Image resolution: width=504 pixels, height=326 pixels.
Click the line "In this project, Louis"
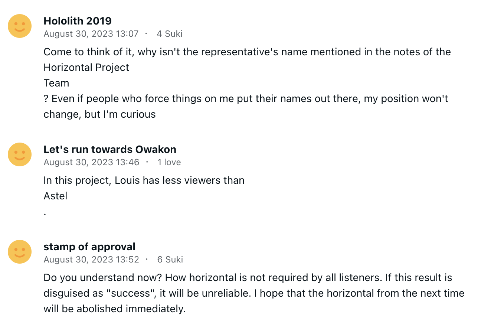pos(144,180)
